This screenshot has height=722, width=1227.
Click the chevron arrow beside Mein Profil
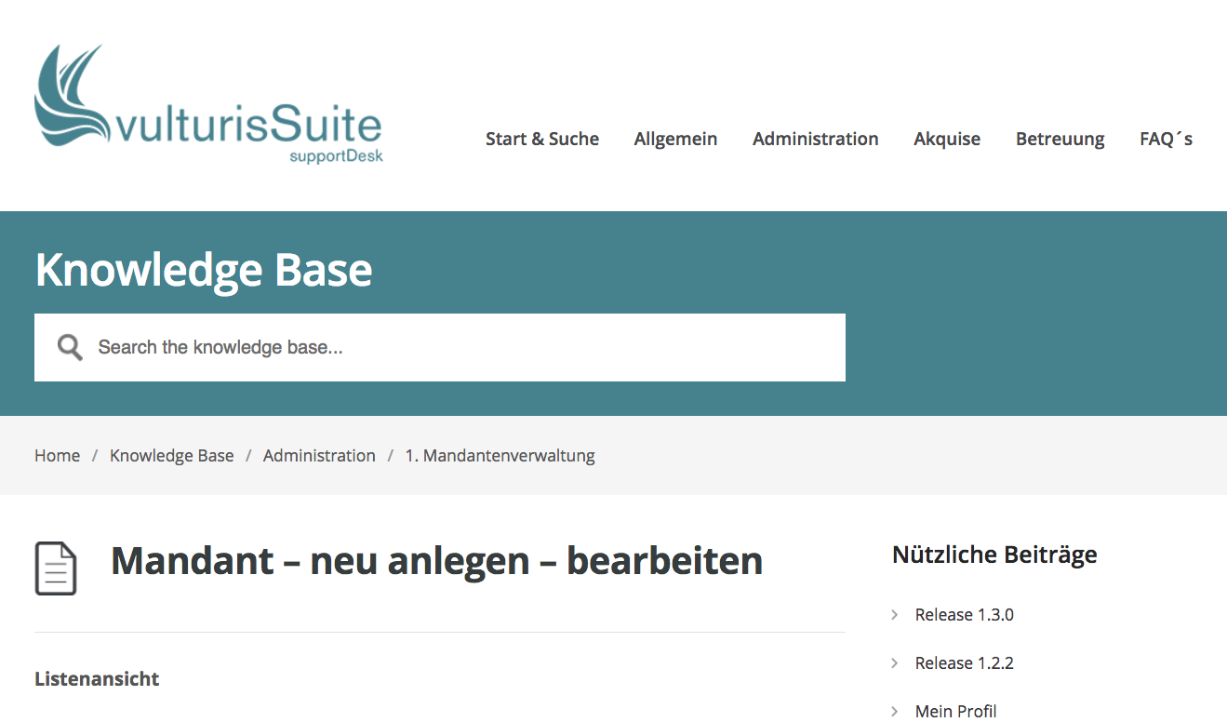pyautogui.click(x=895, y=711)
